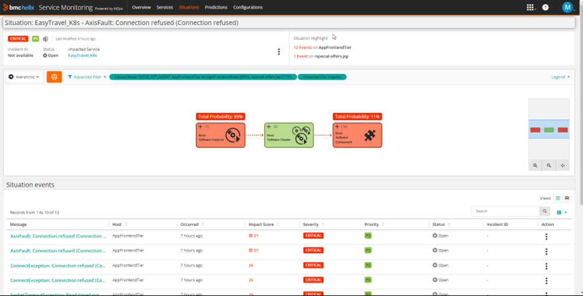Click the Advanced filter funnel icon
583x296 pixels.
pos(70,77)
